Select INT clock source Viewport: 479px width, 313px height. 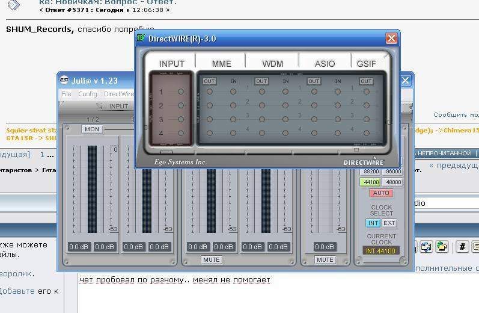(373, 223)
